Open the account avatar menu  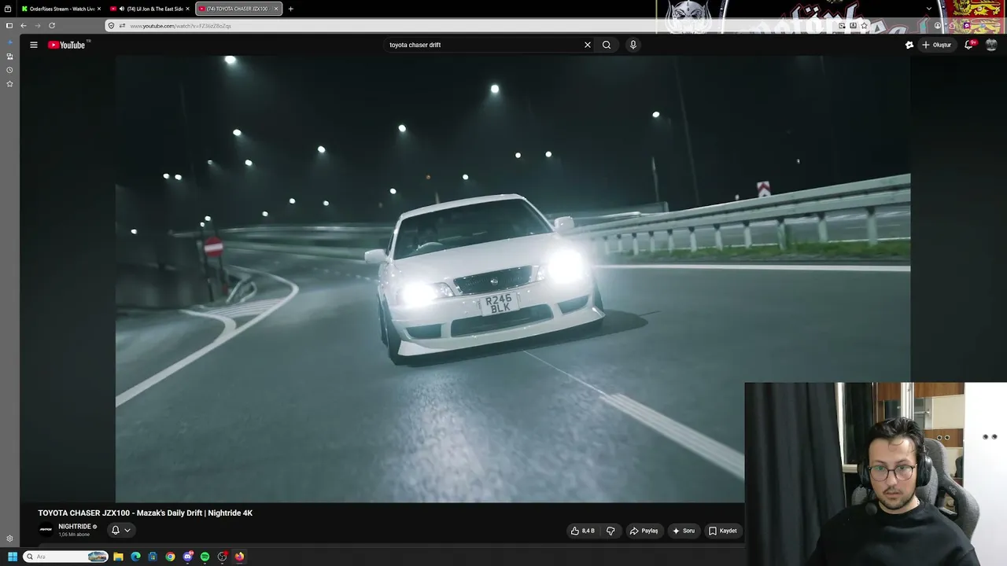(991, 45)
